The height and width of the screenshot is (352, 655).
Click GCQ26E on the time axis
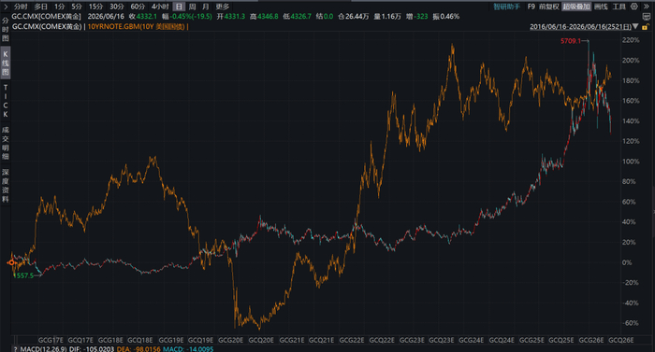pos(621,340)
